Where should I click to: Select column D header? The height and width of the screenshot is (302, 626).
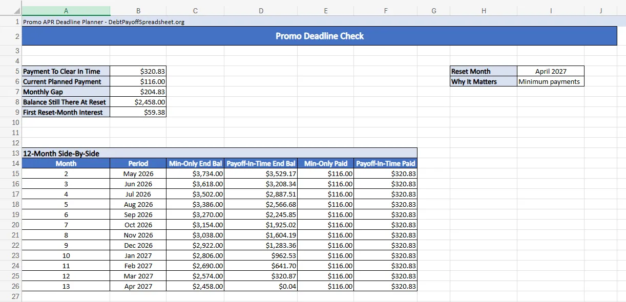click(x=261, y=11)
